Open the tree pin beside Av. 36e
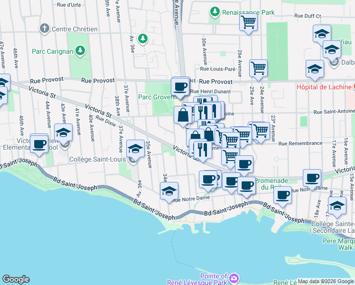The width and height of the screenshot is (355, 285). [143, 39]
